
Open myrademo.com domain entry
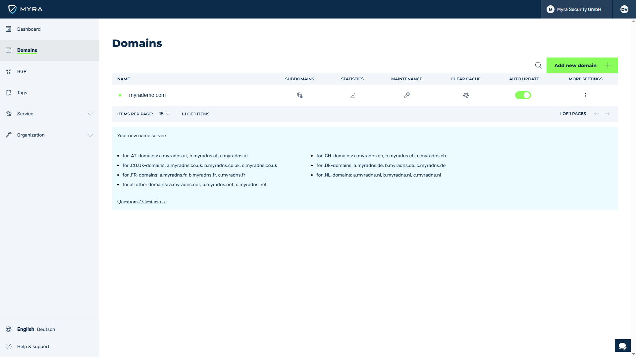[x=147, y=95]
